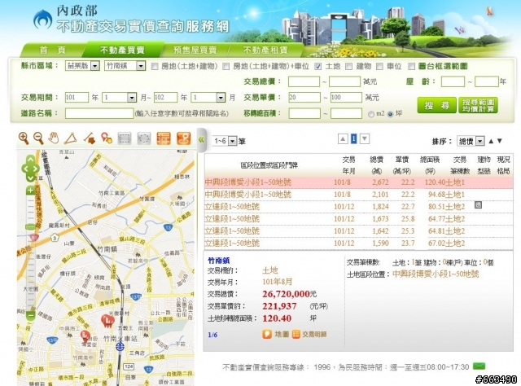Go to the 首頁 tab
The width and height of the screenshot is (521, 386).
coord(52,50)
